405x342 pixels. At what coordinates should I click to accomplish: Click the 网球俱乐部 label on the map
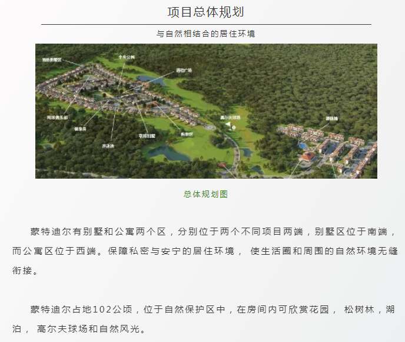pyautogui.click(x=57, y=117)
